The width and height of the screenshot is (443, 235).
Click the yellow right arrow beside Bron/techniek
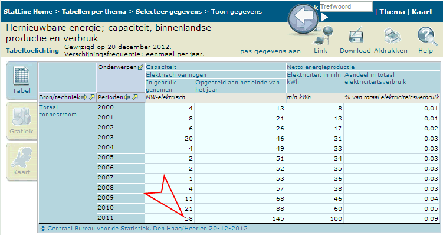coord(84,97)
